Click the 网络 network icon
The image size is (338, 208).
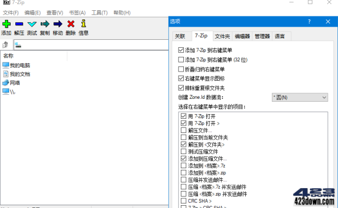tap(6, 82)
